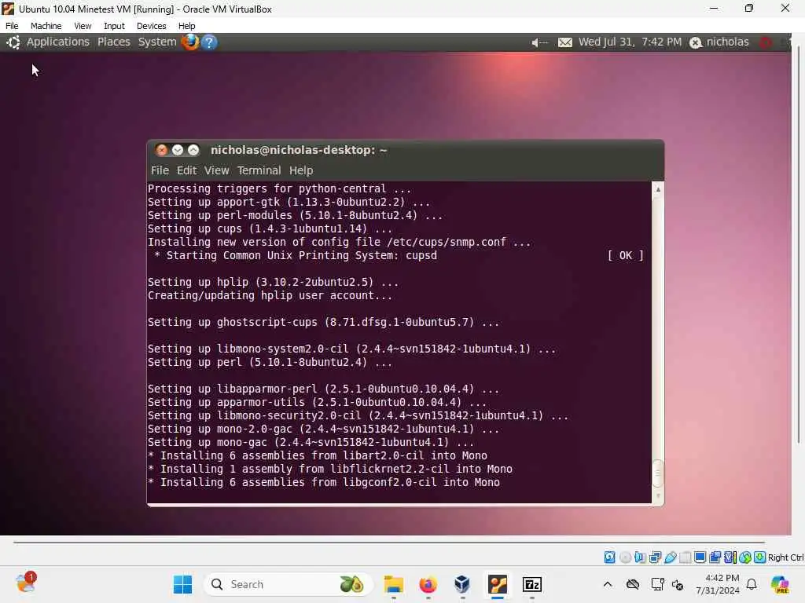Open the VirtualBox Machine menu
805x603 pixels.
click(46, 26)
